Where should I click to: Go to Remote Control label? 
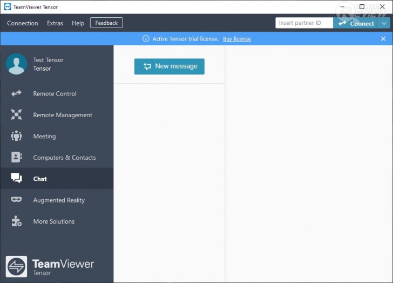[x=55, y=94]
